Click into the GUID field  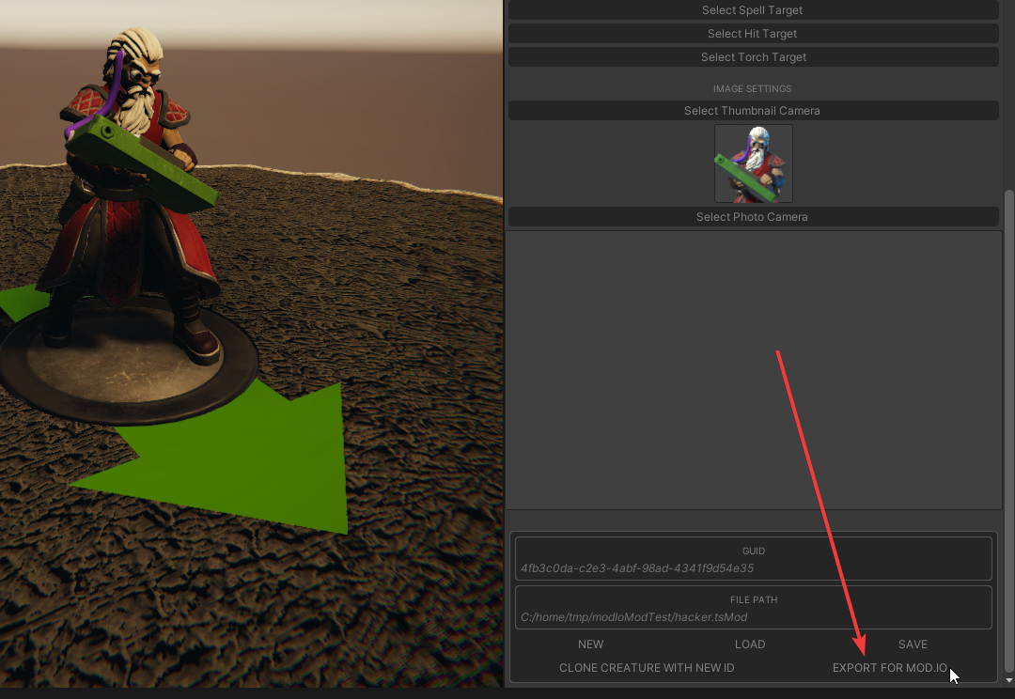tap(753, 567)
